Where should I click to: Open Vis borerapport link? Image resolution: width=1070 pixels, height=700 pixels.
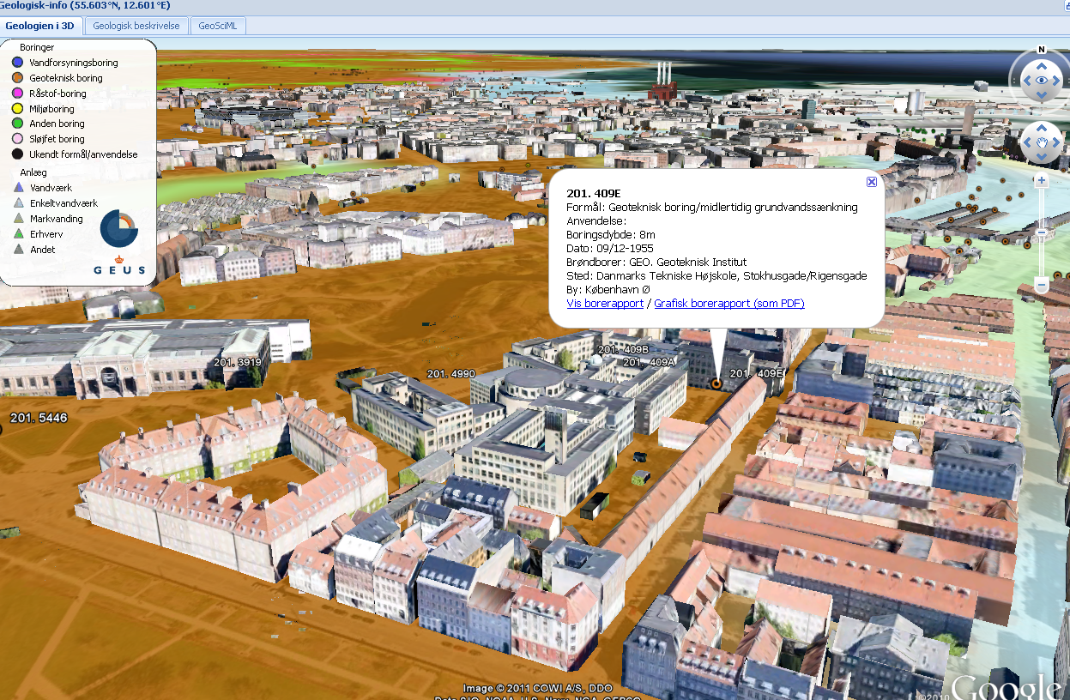[x=604, y=303]
